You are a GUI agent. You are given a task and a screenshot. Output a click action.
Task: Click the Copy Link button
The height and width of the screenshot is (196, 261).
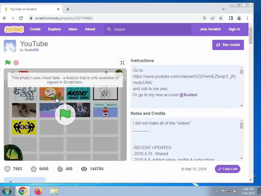tap(228, 169)
